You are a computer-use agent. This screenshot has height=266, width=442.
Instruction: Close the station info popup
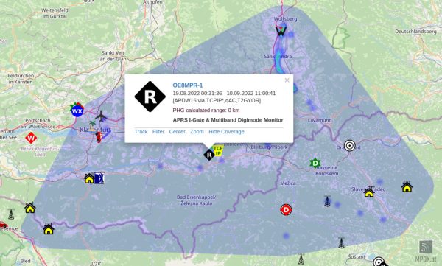click(287, 80)
